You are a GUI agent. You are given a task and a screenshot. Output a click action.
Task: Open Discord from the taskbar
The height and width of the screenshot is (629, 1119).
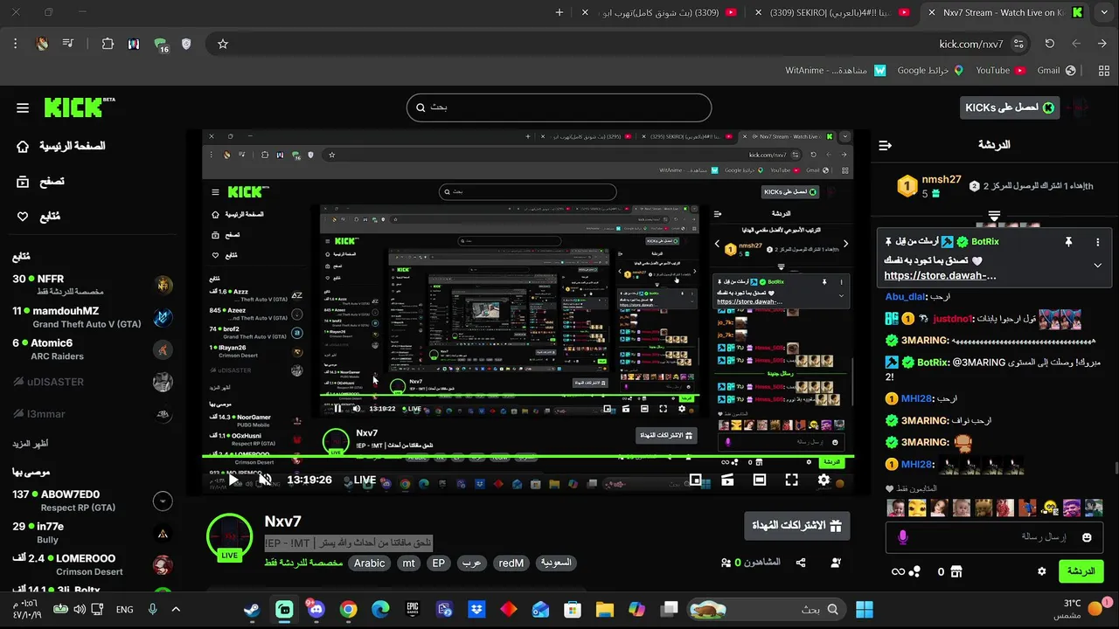[x=316, y=610]
